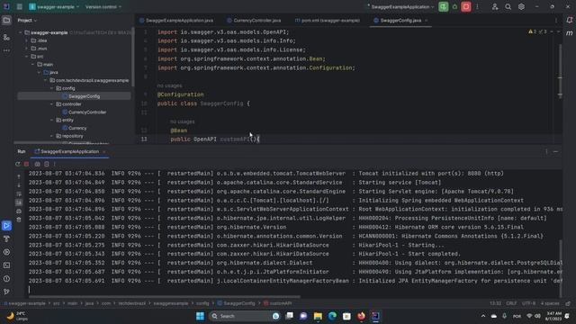Expand the .idea folder

pyautogui.click(x=26, y=40)
